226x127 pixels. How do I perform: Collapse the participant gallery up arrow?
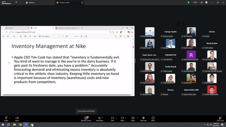point(181,24)
